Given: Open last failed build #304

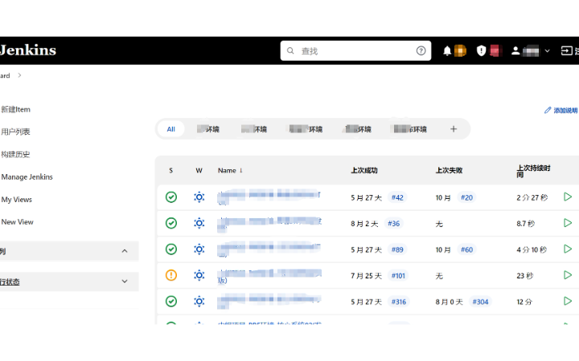Looking at the screenshot, I should pyautogui.click(x=480, y=302).
